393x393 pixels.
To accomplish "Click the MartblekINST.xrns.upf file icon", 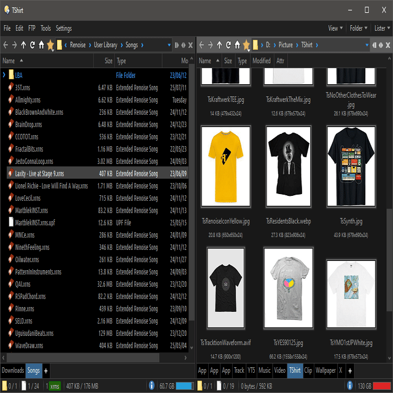I will tap(11, 222).
